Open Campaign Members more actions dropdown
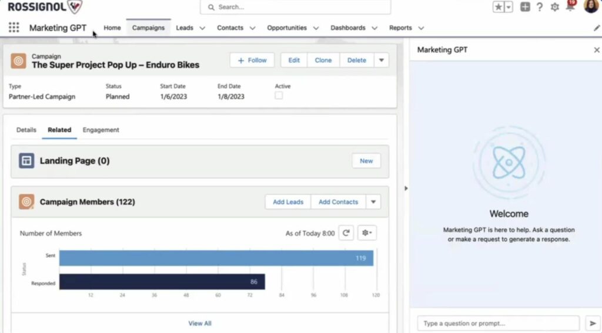Screen dimensions: 602x333 pyautogui.click(x=373, y=202)
